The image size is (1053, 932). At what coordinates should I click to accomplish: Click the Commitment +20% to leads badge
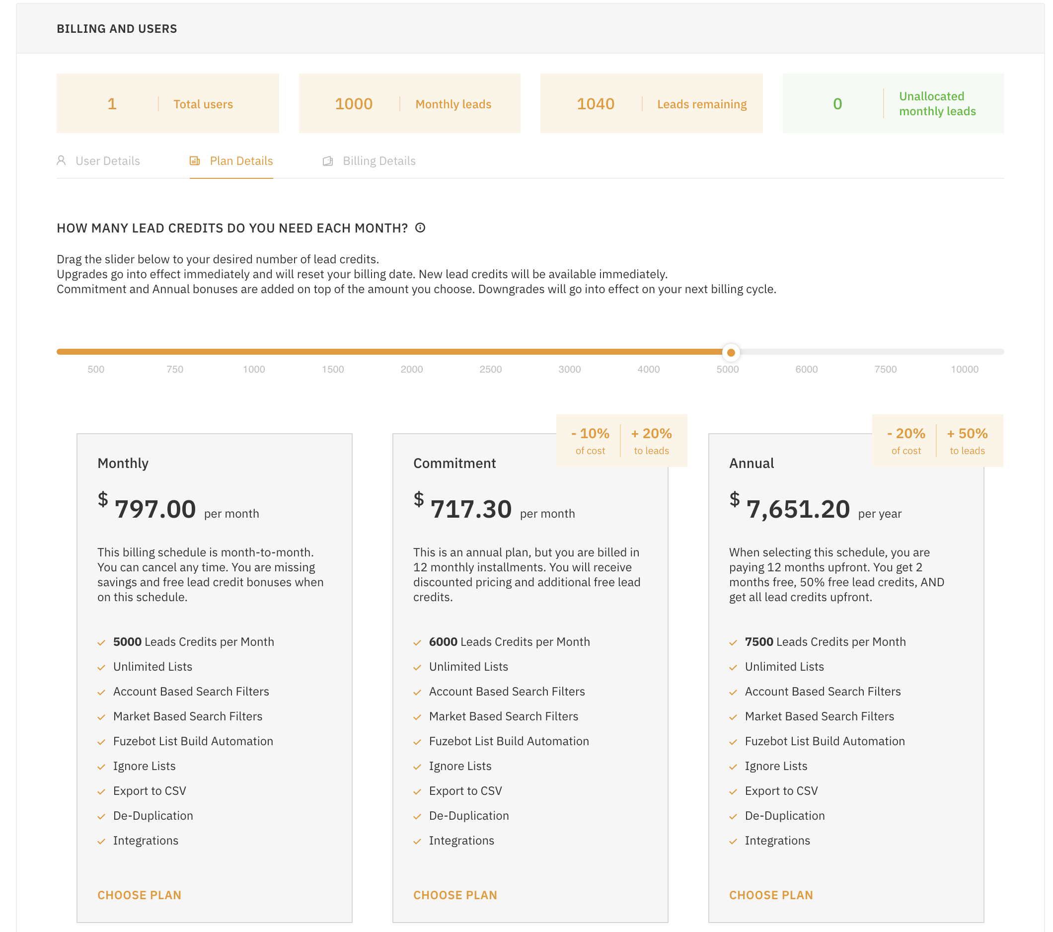pyautogui.click(x=651, y=441)
